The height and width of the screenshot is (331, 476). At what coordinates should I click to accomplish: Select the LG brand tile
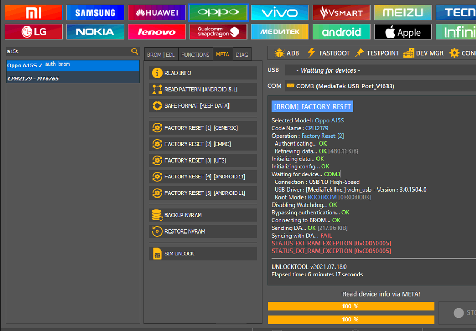pyautogui.click(x=34, y=32)
